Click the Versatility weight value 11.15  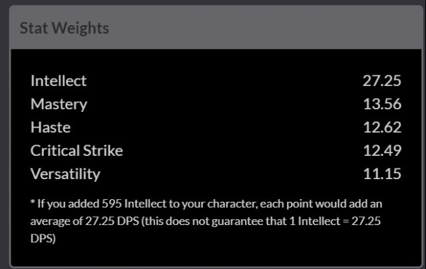click(382, 174)
